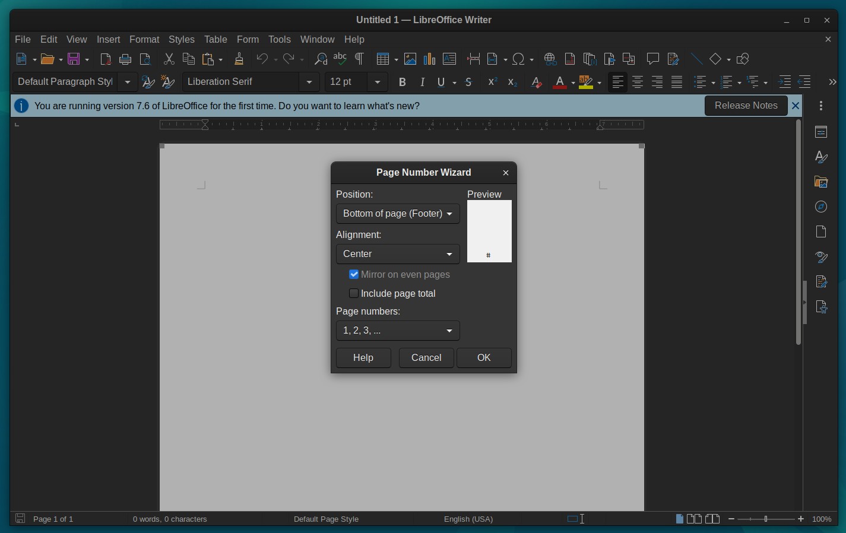
Task: Insert Hyperlink icon
Action: [550, 59]
